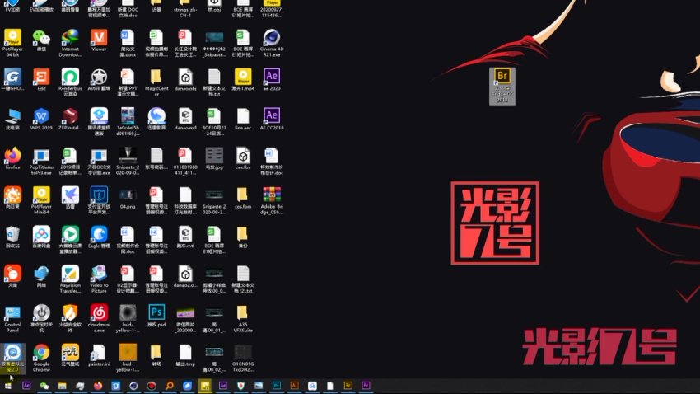Select the WeChat desktop icon

(40, 38)
